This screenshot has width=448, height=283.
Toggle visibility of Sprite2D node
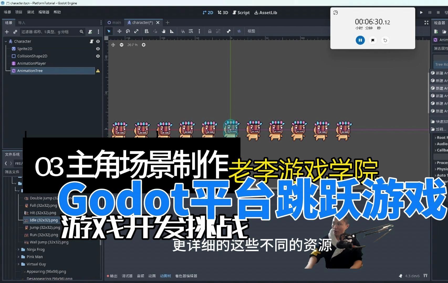98,49
